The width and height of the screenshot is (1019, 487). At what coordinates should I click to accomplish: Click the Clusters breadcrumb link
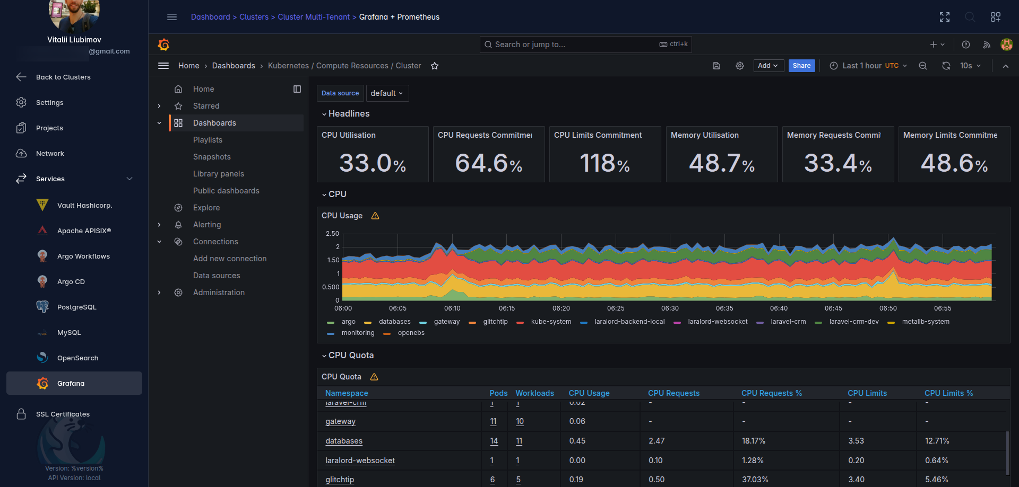click(x=254, y=17)
